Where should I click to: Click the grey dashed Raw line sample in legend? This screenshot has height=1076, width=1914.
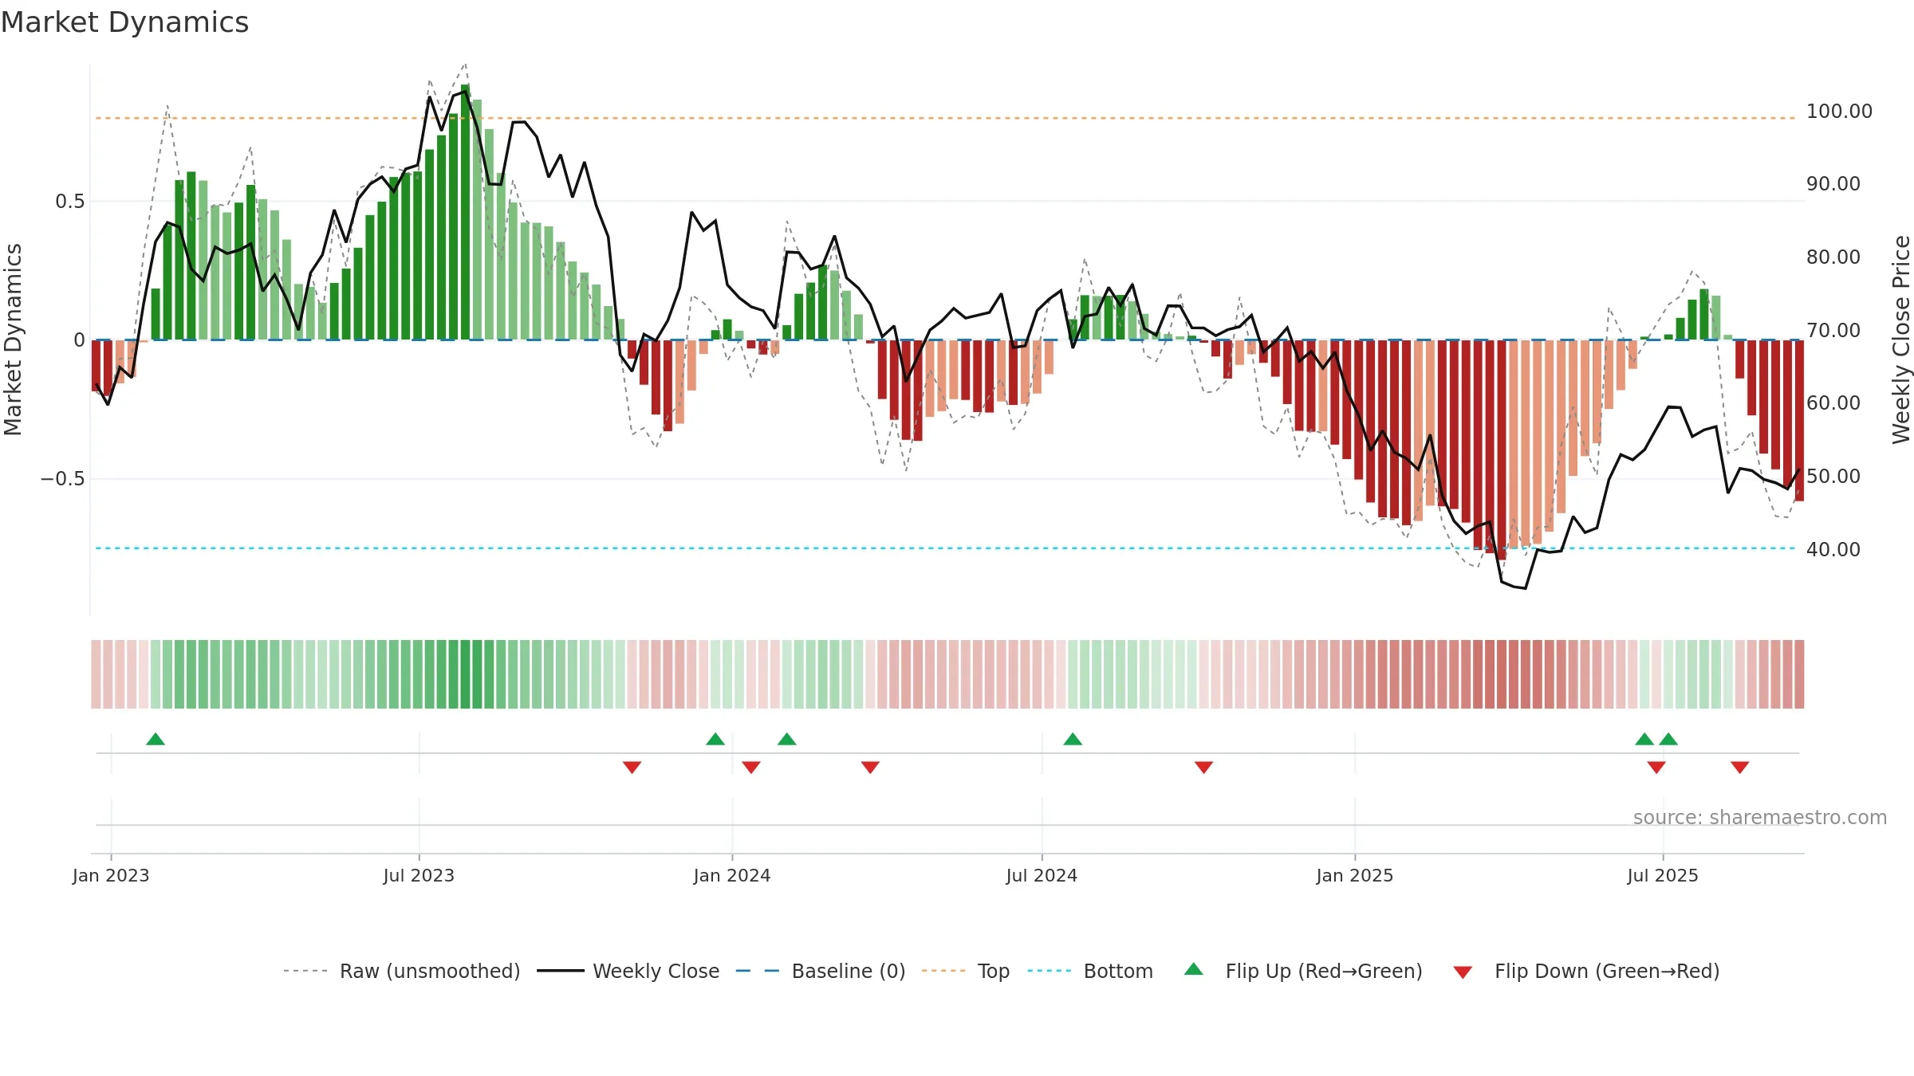tap(305, 971)
